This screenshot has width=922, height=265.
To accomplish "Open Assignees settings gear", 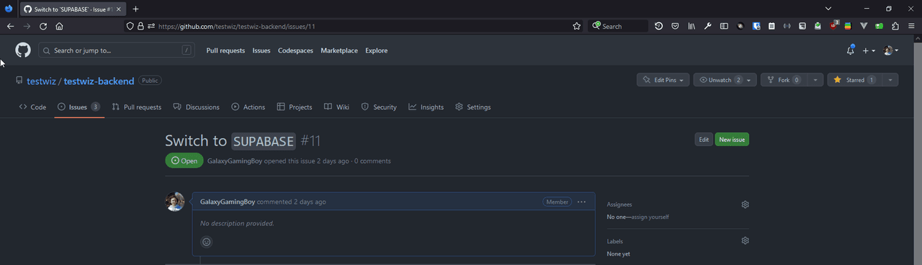I will [x=745, y=205].
